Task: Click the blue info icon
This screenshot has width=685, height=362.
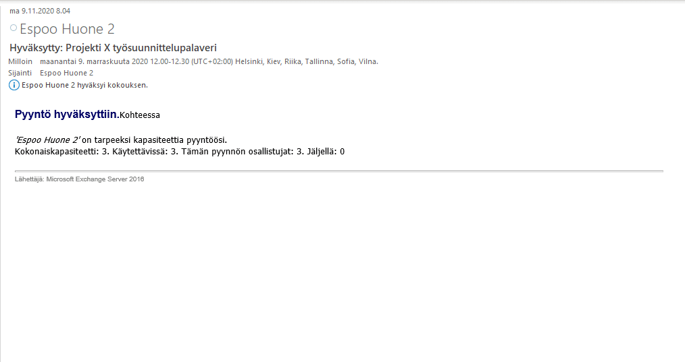Action: click(x=14, y=85)
